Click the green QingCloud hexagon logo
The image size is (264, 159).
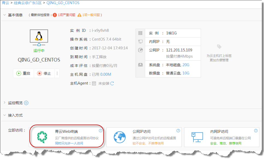(42, 137)
